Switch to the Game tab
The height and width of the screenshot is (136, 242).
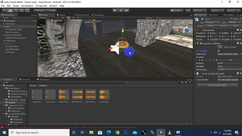(x=61, y=15)
